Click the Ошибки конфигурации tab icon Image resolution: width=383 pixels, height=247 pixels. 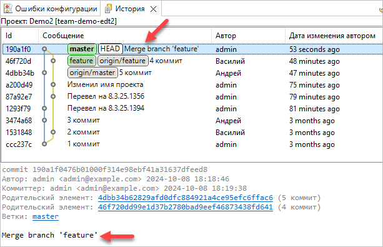click(x=8, y=9)
